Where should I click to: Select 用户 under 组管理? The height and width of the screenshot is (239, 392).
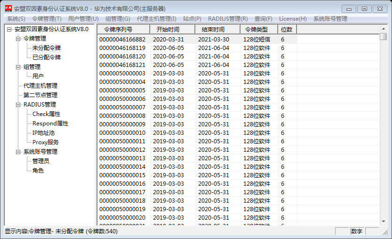tap(38, 76)
